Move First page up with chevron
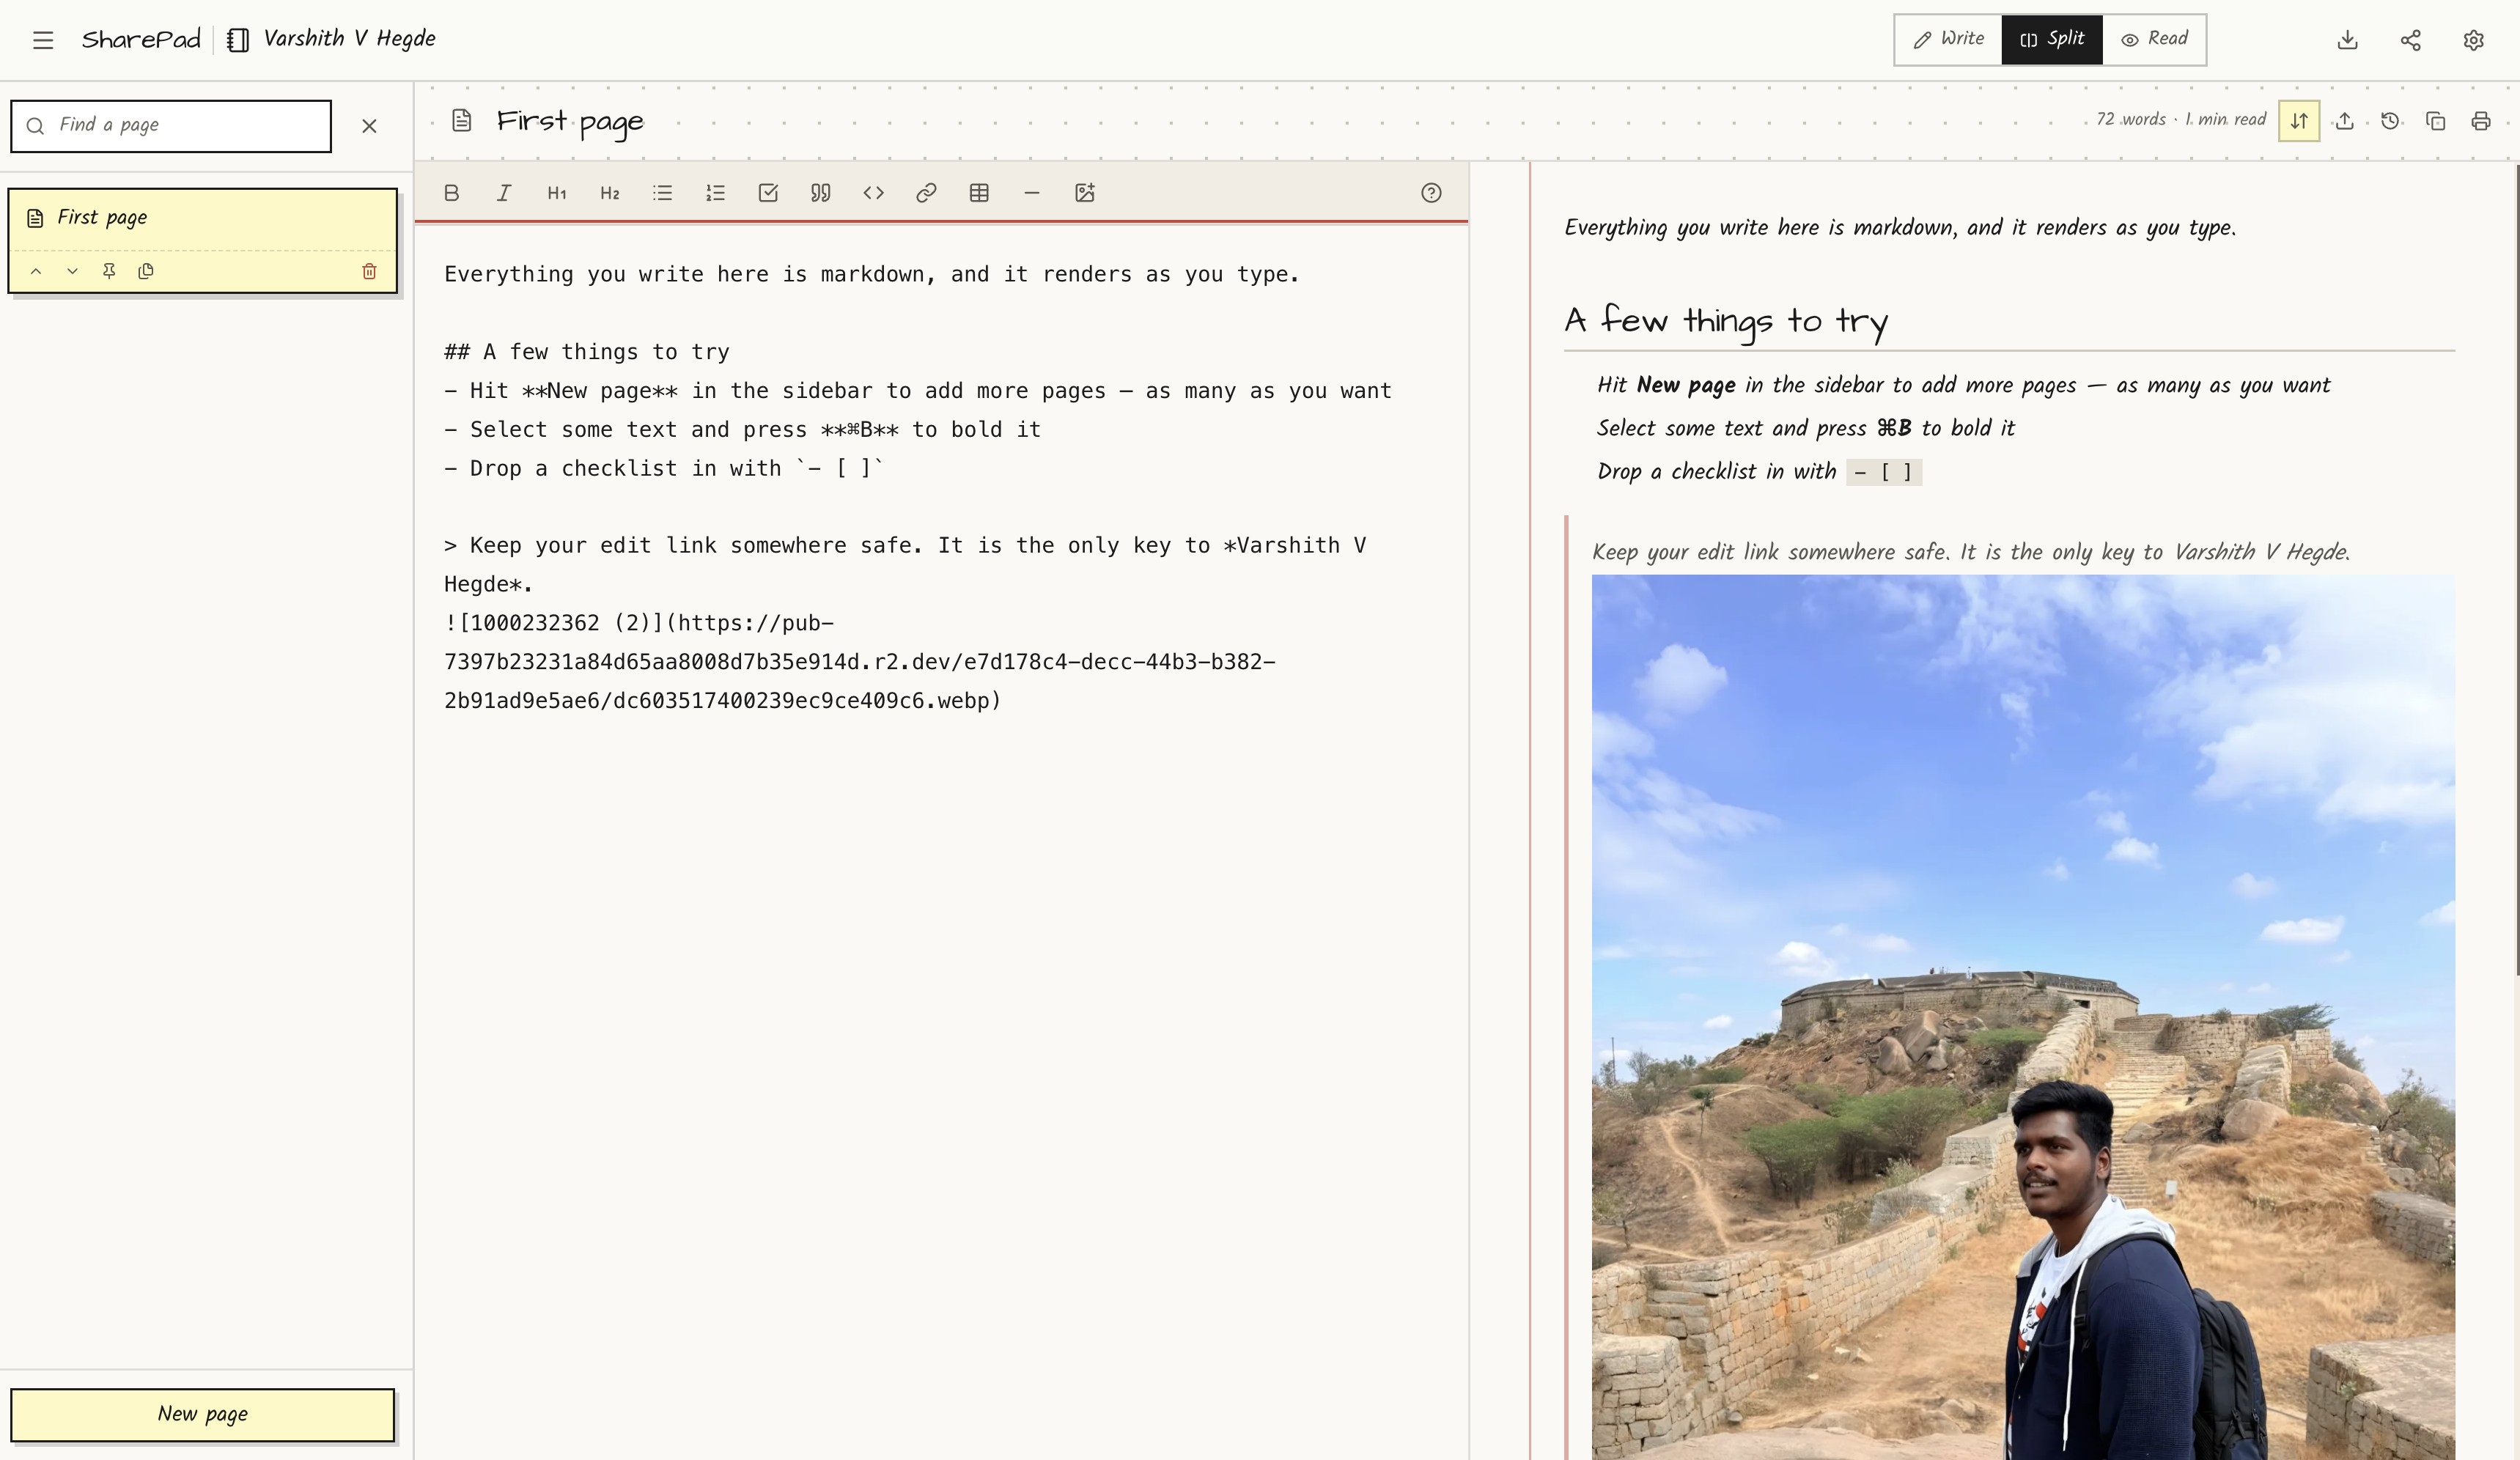The width and height of the screenshot is (2520, 1460). 36,271
